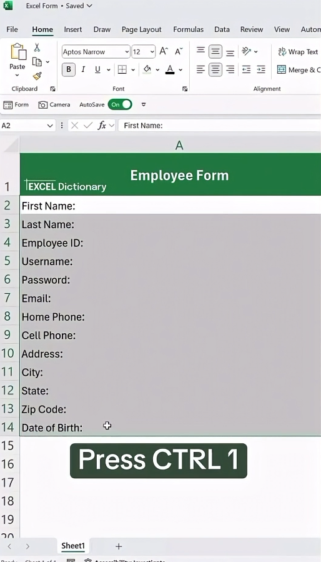321x562 pixels.
Task: Open the Font Color dropdown arrow
Action: (180, 70)
